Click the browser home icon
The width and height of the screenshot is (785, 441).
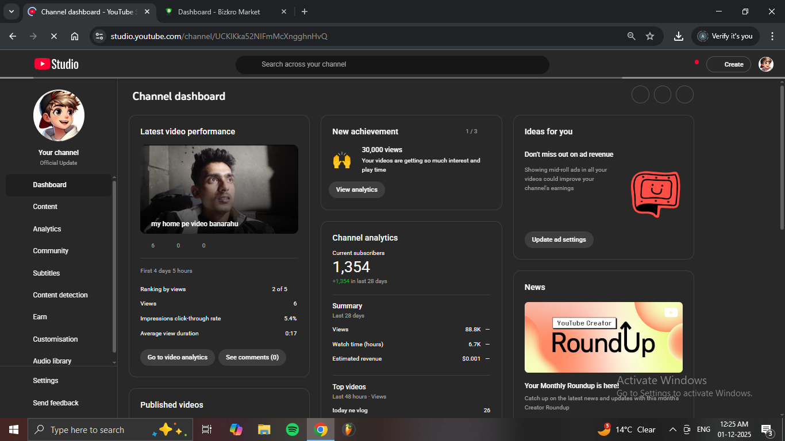click(x=75, y=36)
